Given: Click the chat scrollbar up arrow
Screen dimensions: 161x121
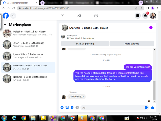Looking at the screenshot, I should pyautogui.click(x=154, y=50).
